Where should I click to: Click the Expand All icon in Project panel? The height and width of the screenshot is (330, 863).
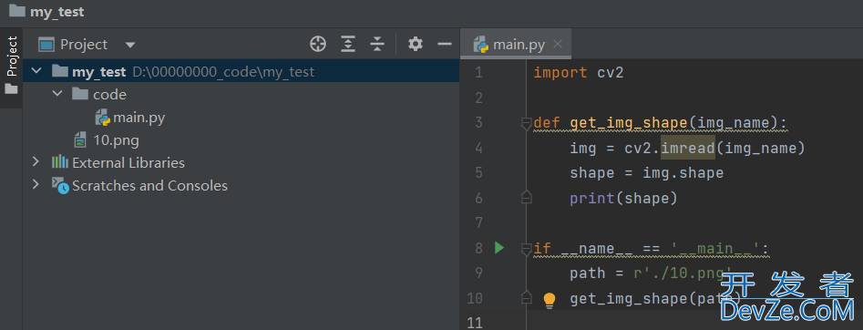(x=348, y=44)
